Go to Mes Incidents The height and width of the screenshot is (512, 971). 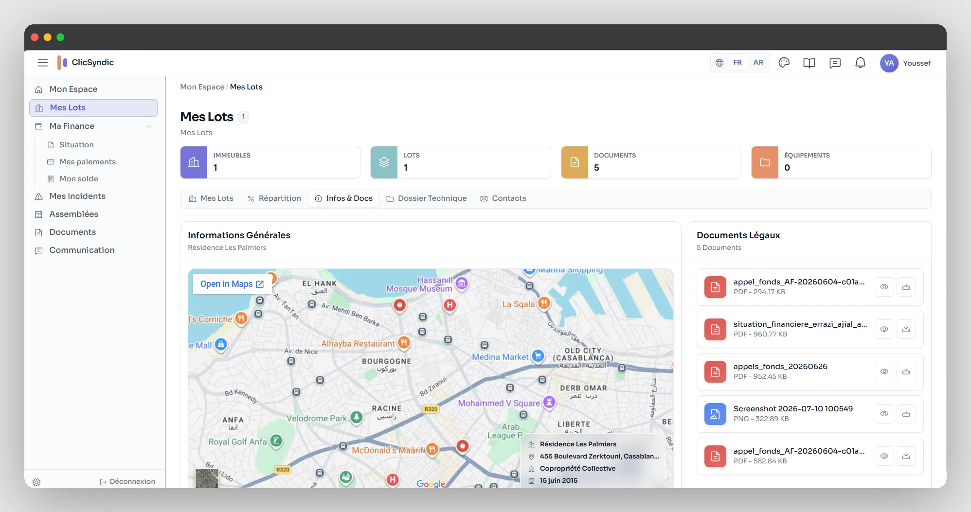pyautogui.click(x=93, y=196)
